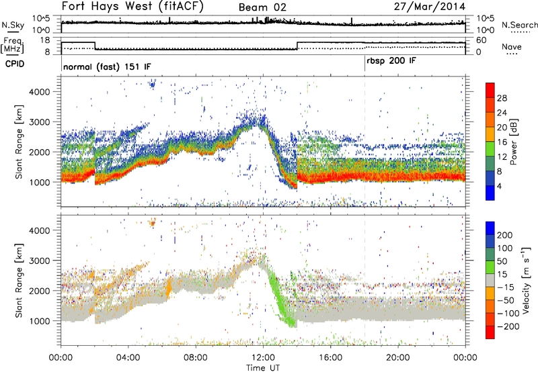The image size is (538, 372).
Task: Click the "20:00" time tick label
Action: click(x=397, y=358)
